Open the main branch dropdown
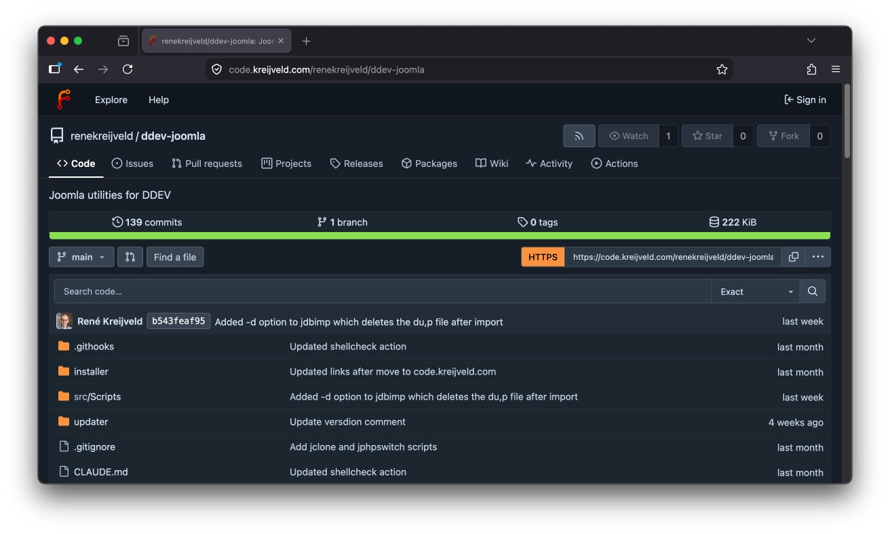This screenshot has width=890, height=534. click(81, 257)
